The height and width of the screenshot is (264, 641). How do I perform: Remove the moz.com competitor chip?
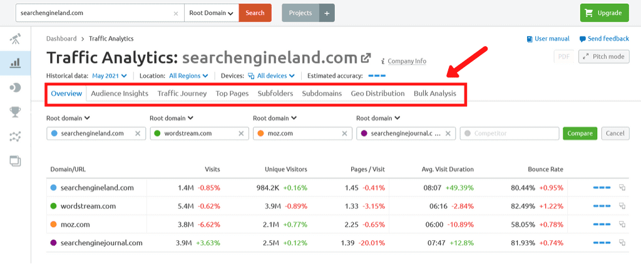point(345,133)
